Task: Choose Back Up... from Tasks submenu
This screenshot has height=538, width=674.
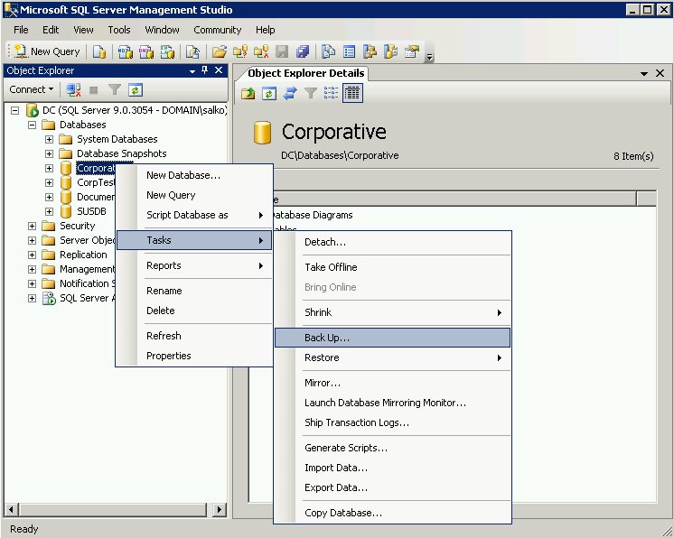Action: (392, 338)
